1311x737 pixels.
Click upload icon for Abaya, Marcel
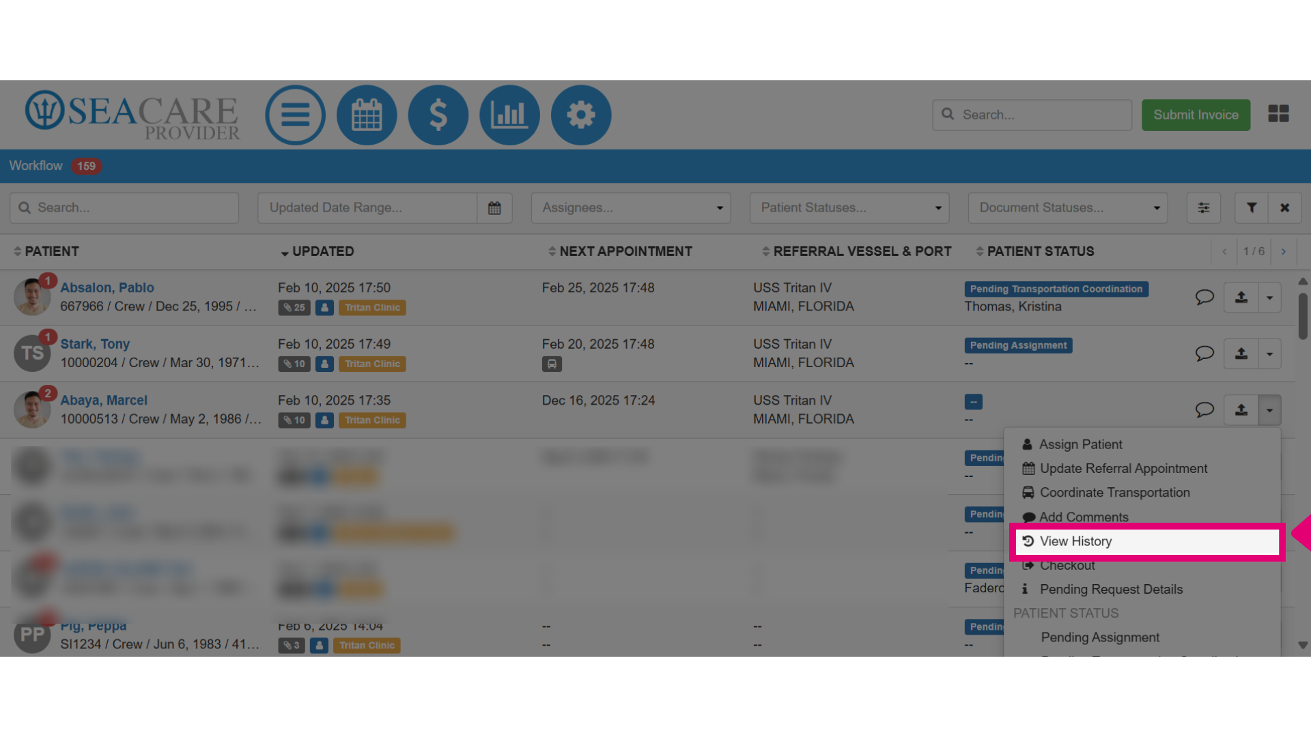pyautogui.click(x=1241, y=410)
